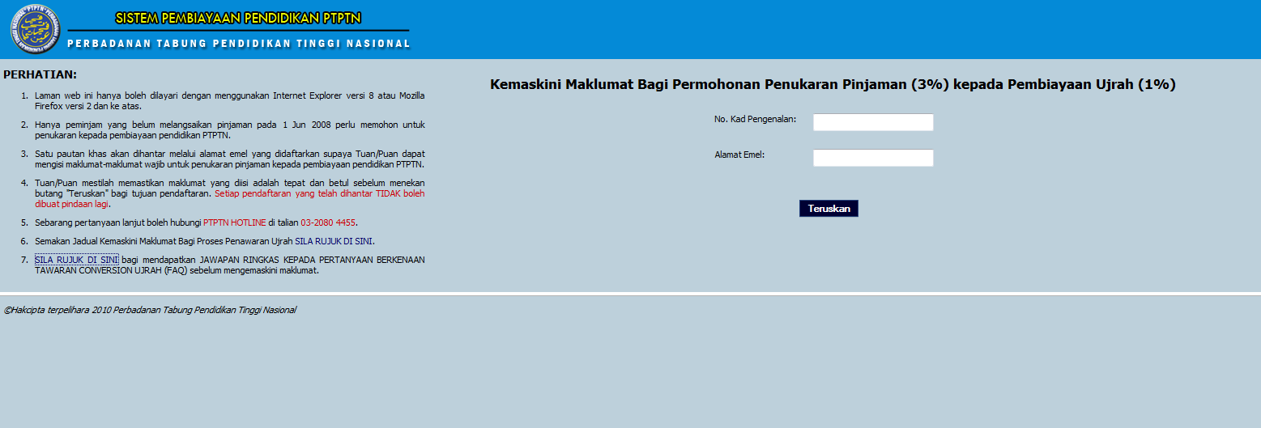Click notice 2 about 1 Jun 2008 peminjam

click(x=230, y=130)
